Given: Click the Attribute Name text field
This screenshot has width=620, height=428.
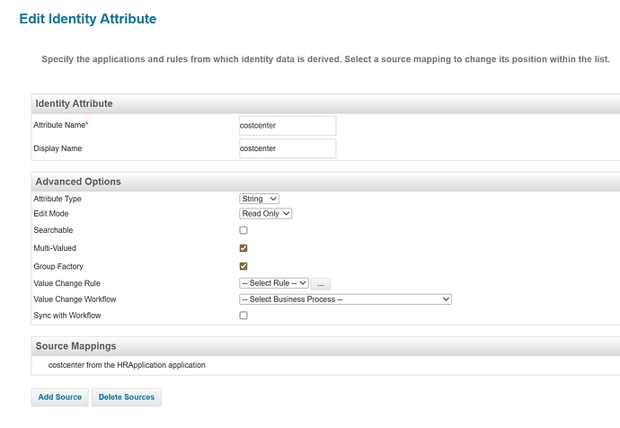Looking at the screenshot, I should tap(287, 125).
